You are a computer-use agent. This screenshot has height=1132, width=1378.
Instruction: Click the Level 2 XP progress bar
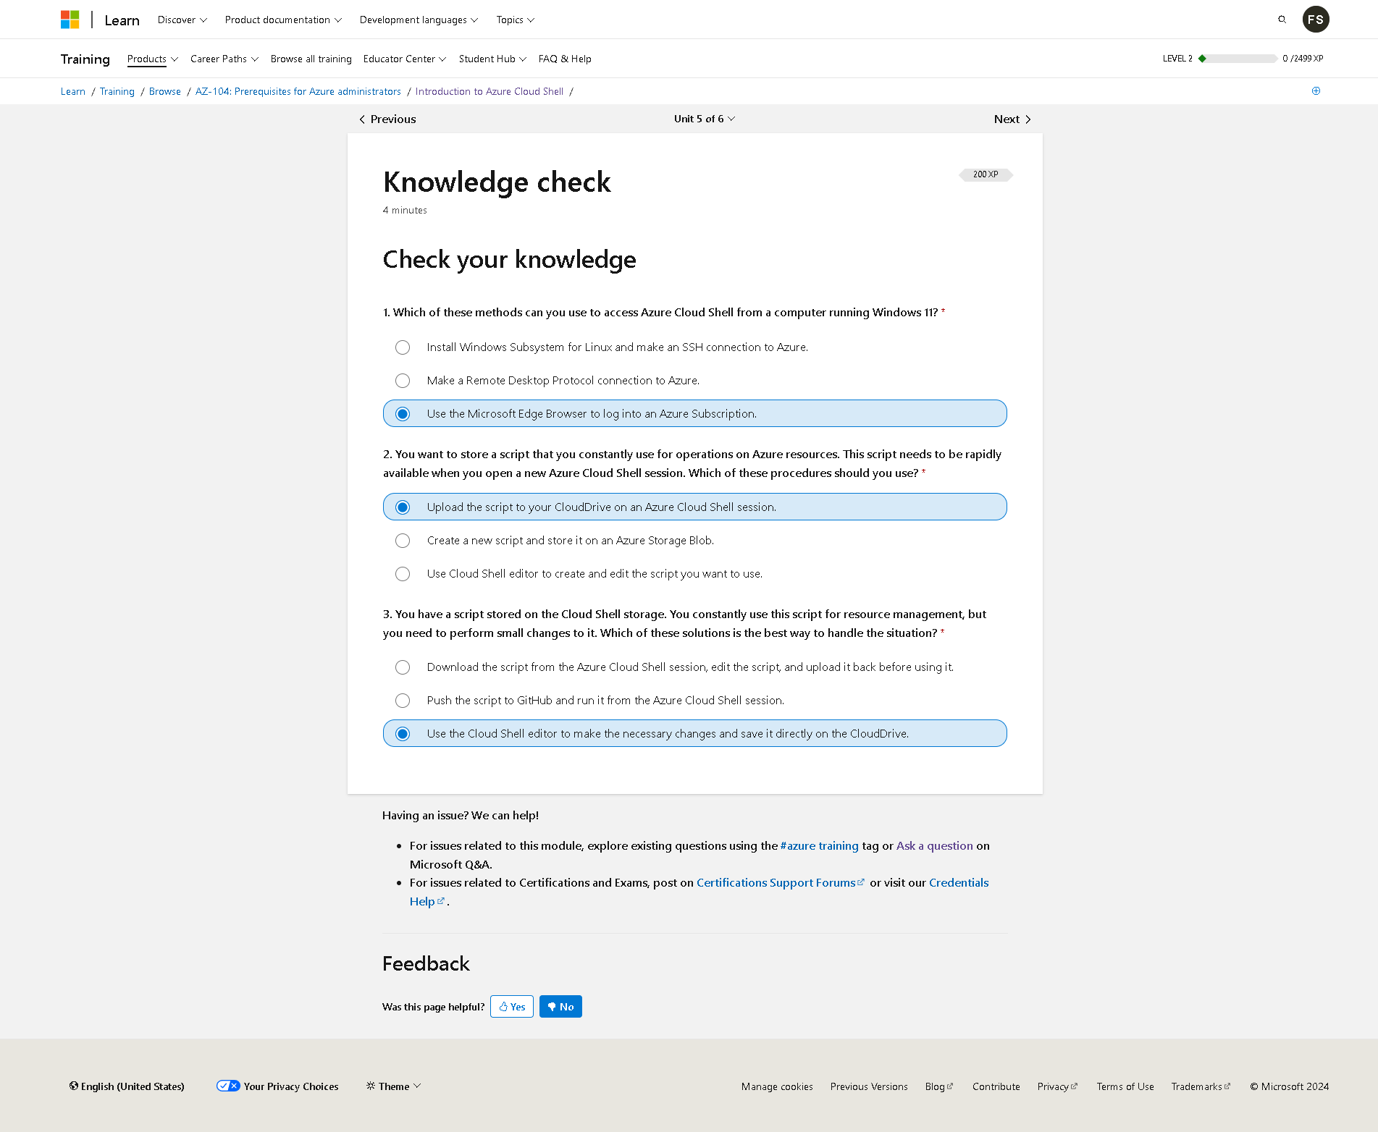click(x=1240, y=59)
